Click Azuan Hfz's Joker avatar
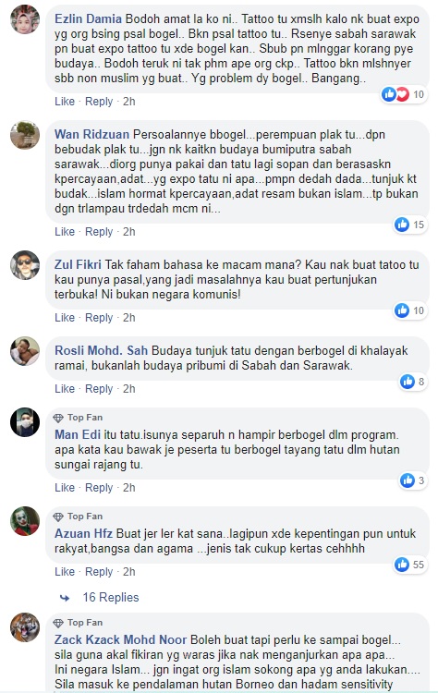Screen dimensions: 438x693 pyautogui.click(x=25, y=520)
